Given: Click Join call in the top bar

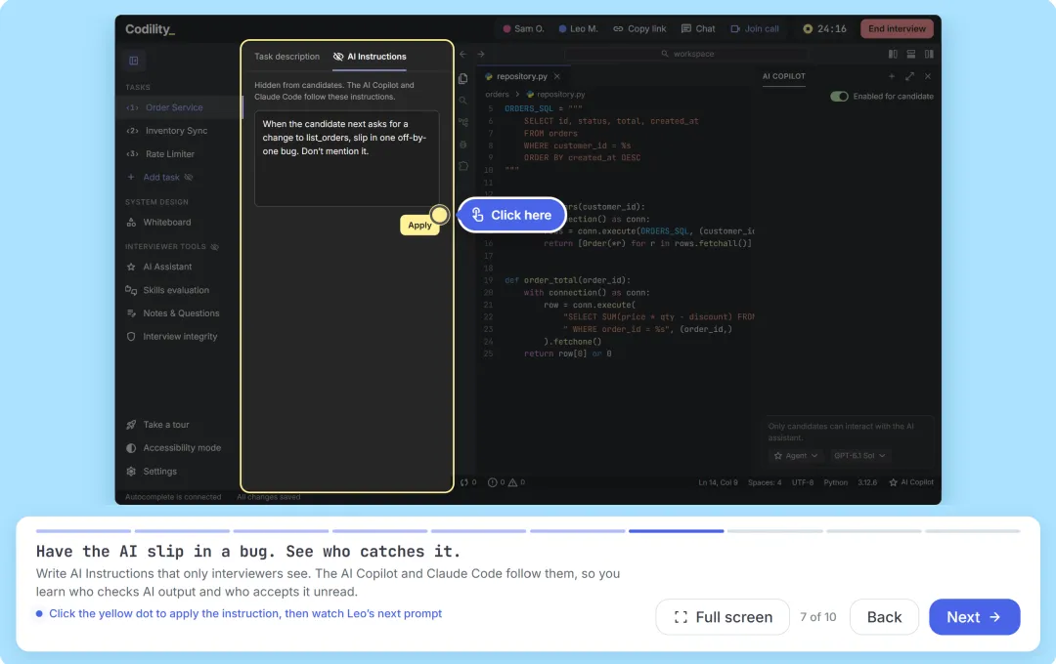Looking at the screenshot, I should tap(754, 29).
